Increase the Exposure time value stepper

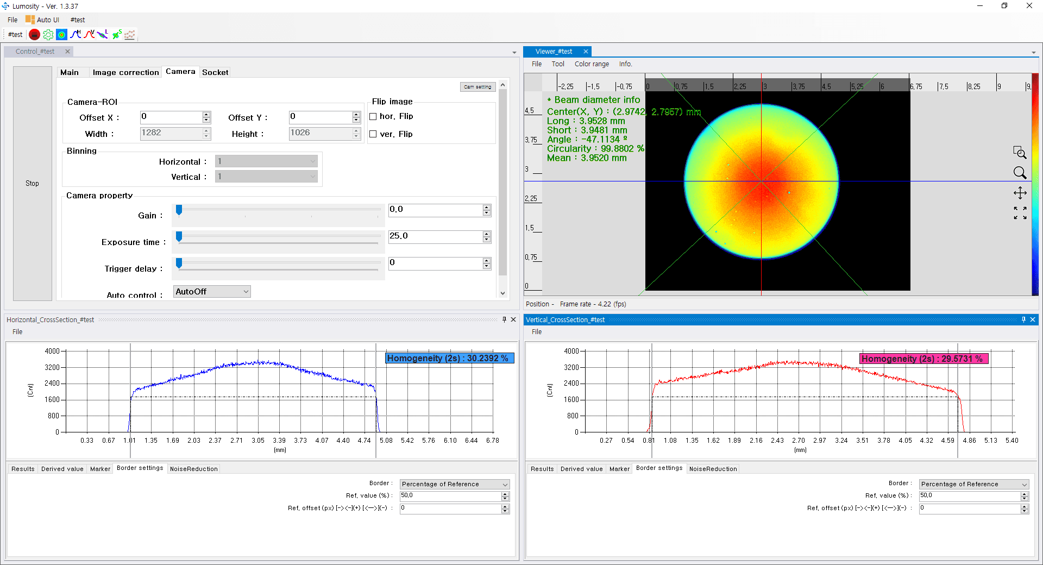click(487, 234)
